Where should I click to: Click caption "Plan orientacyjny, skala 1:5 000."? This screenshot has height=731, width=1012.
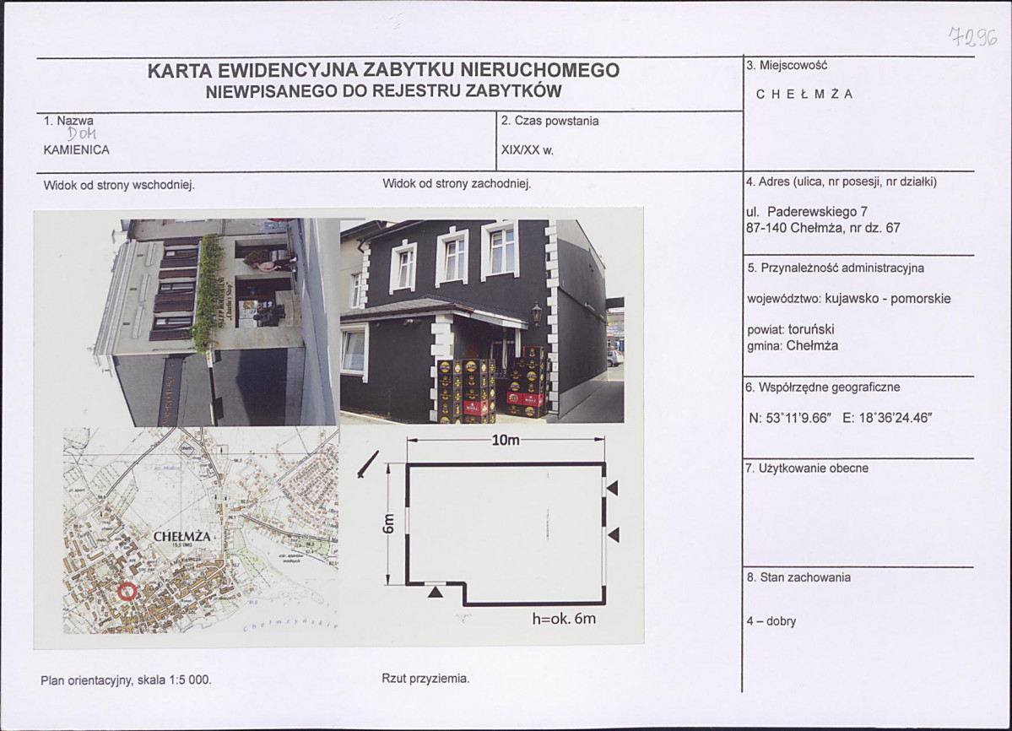pyautogui.click(x=126, y=680)
